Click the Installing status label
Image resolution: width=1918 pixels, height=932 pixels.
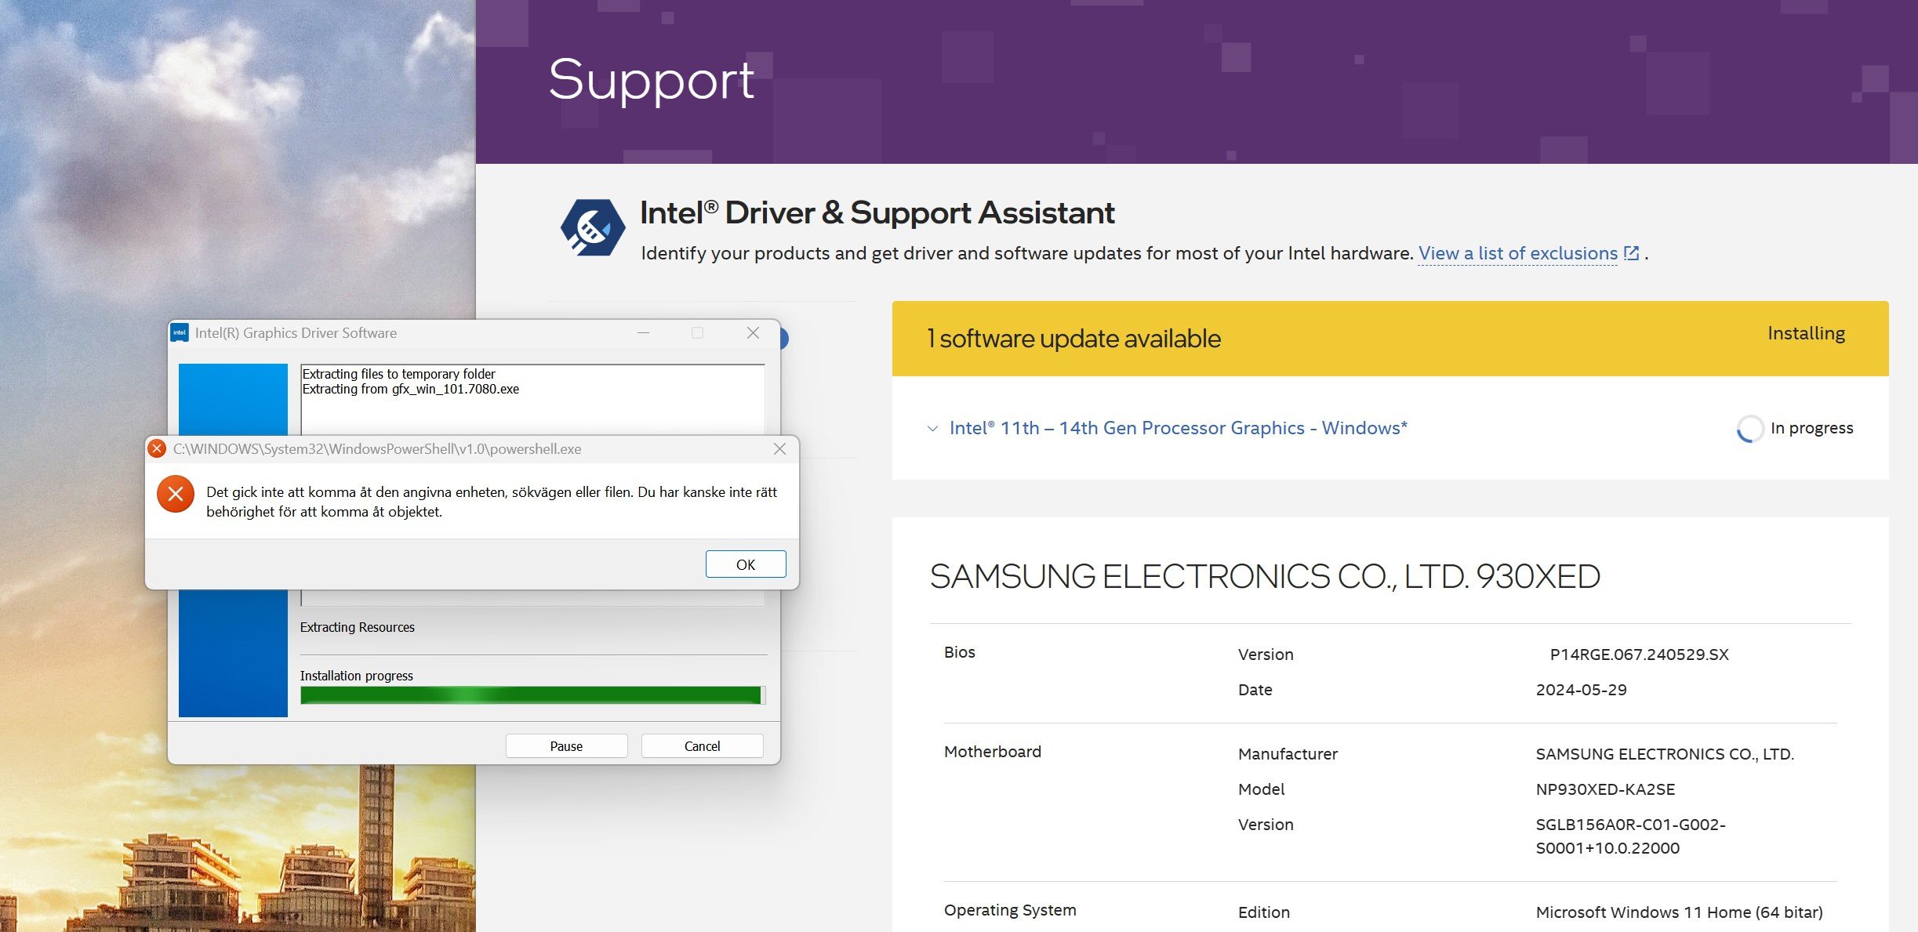click(x=1805, y=333)
